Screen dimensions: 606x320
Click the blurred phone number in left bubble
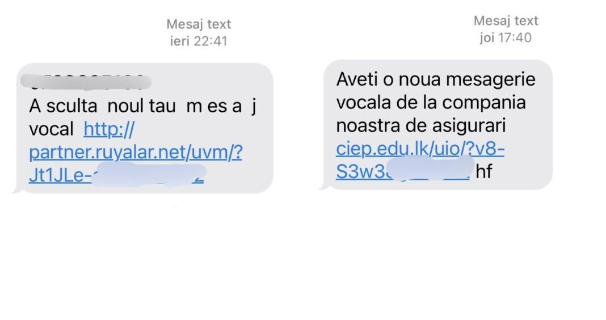coord(85,82)
